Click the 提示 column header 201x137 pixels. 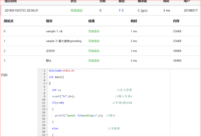[x=49, y=21]
